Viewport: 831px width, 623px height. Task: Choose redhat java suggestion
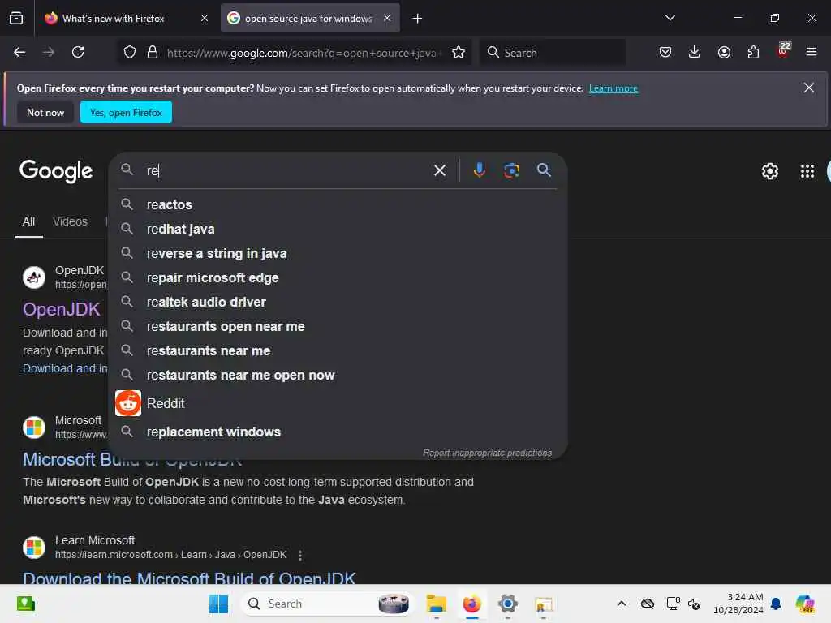[338, 229]
